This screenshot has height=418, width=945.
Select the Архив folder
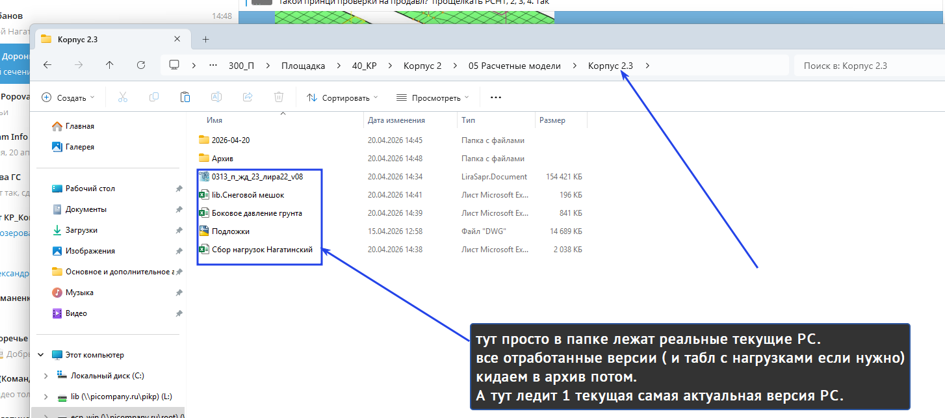click(222, 158)
